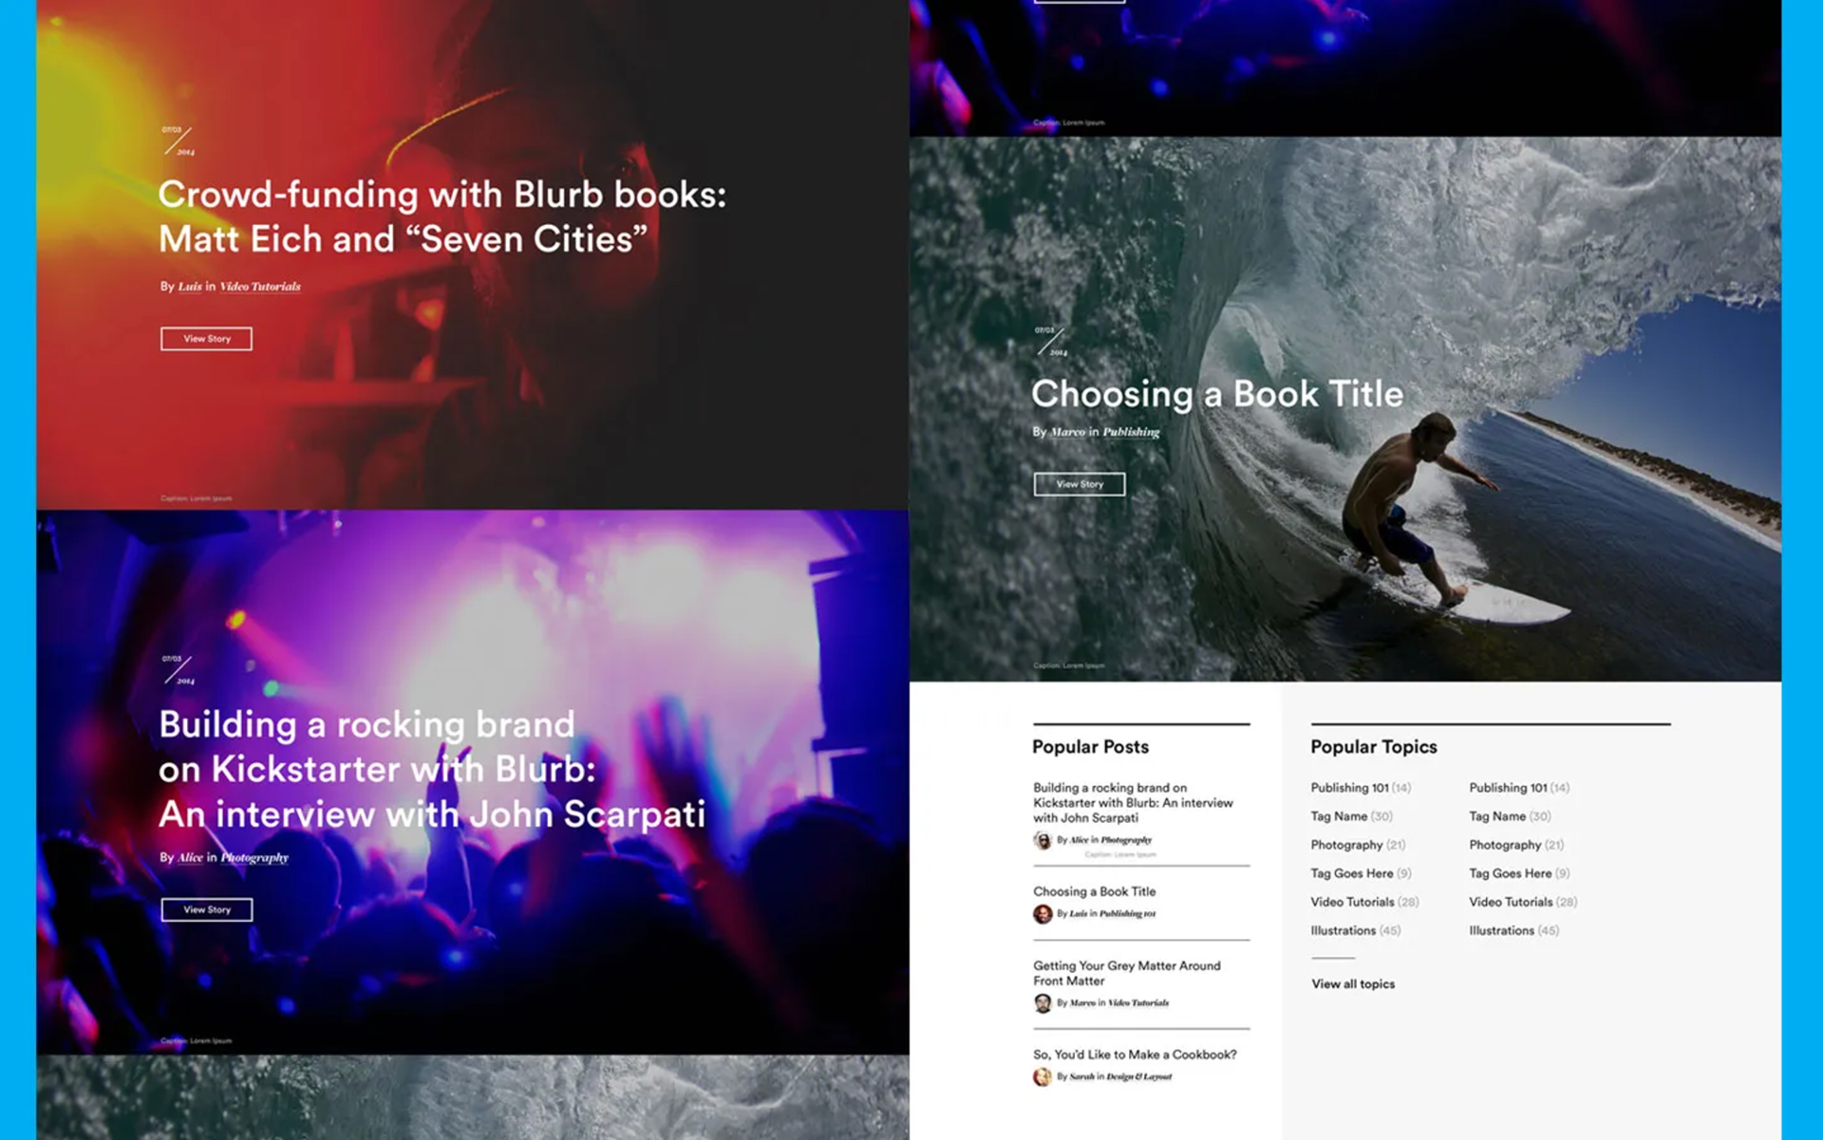
Task: Open the Crowd-funding with Blurb books headline
Action: [442, 216]
